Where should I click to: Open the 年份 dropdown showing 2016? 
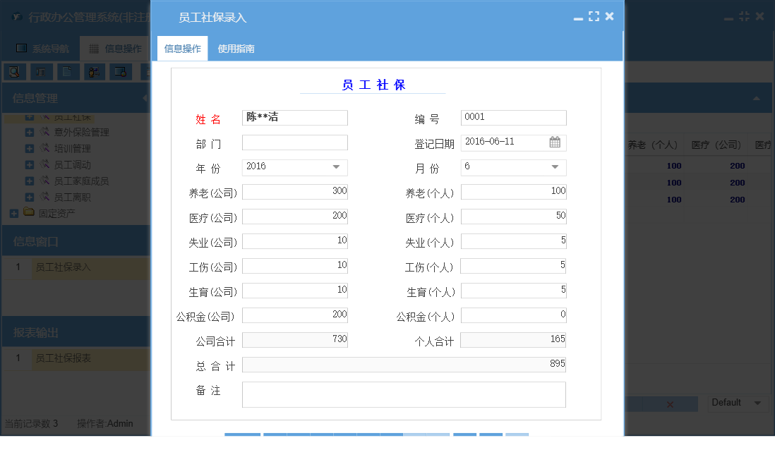click(337, 167)
